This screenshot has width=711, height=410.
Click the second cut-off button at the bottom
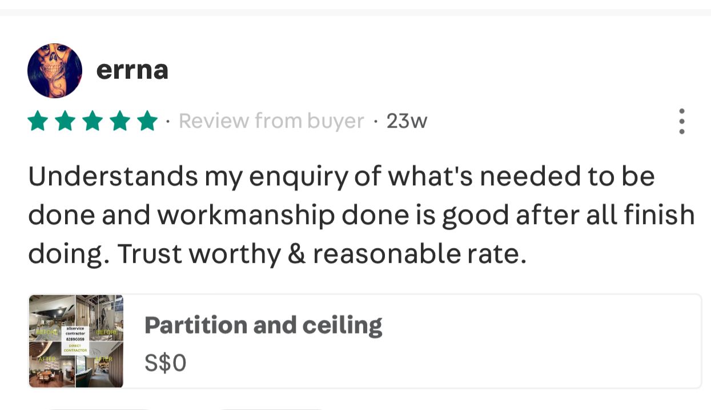click(271, 409)
